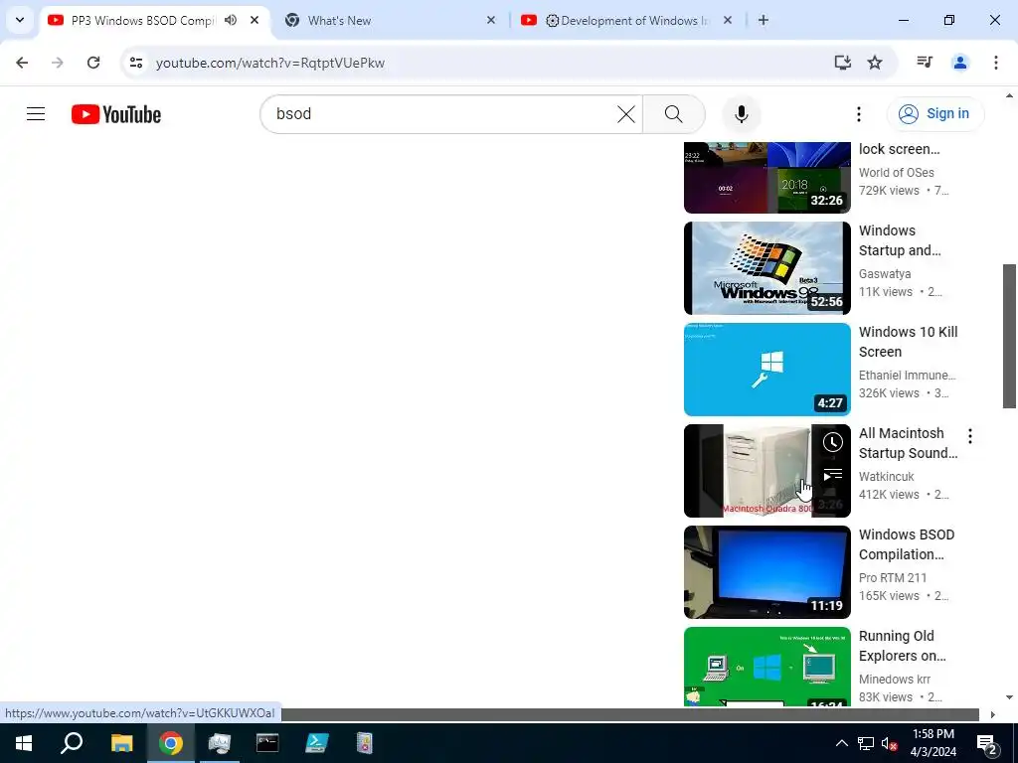1018x763 pixels.
Task: Open the lock screen video thumbnail
Action: tap(766, 177)
